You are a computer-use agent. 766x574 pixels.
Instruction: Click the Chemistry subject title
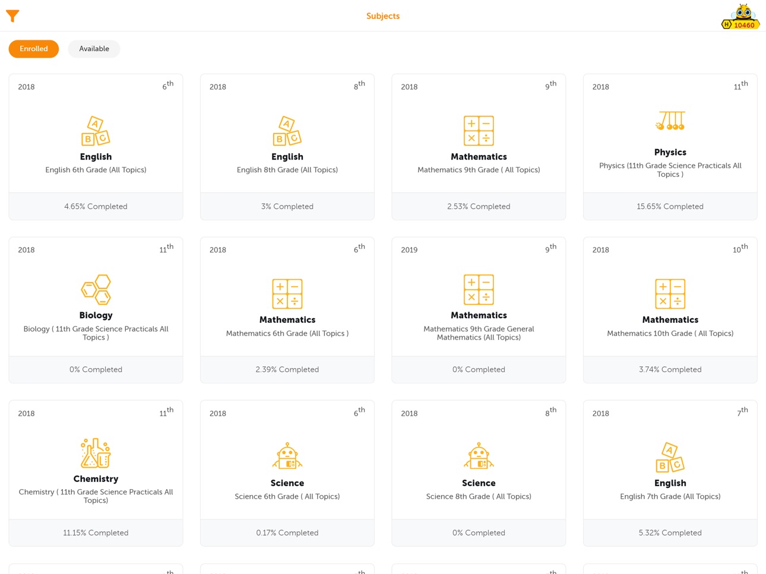(x=96, y=478)
